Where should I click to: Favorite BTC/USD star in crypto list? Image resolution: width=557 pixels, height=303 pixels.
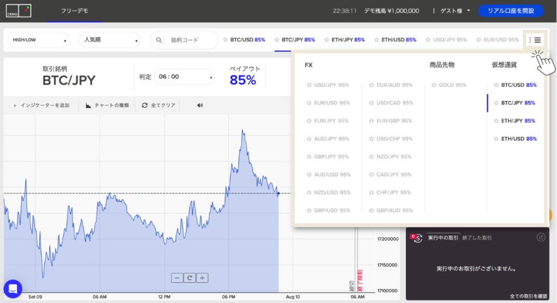496,85
